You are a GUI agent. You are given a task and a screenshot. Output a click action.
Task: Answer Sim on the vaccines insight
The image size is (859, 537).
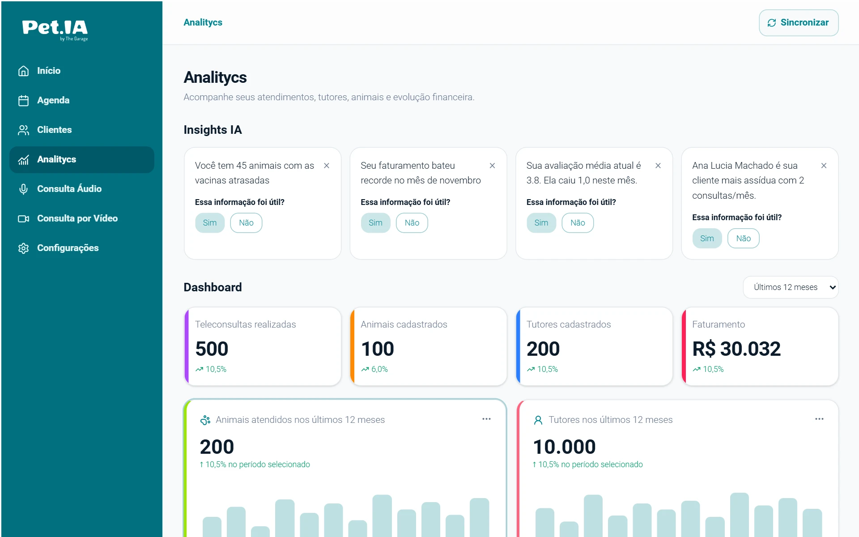pos(210,223)
